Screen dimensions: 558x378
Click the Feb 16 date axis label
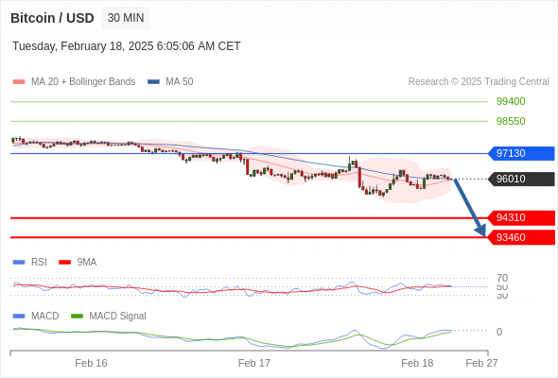[x=91, y=363]
